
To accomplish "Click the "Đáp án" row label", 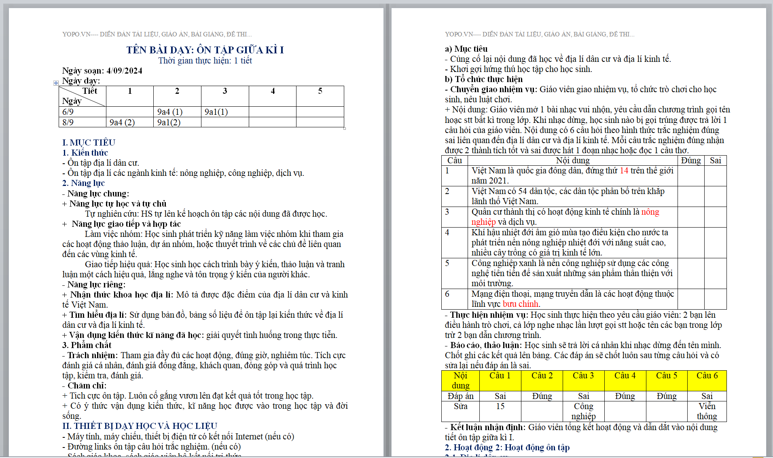I will pyautogui.click(x=460, y=396).
